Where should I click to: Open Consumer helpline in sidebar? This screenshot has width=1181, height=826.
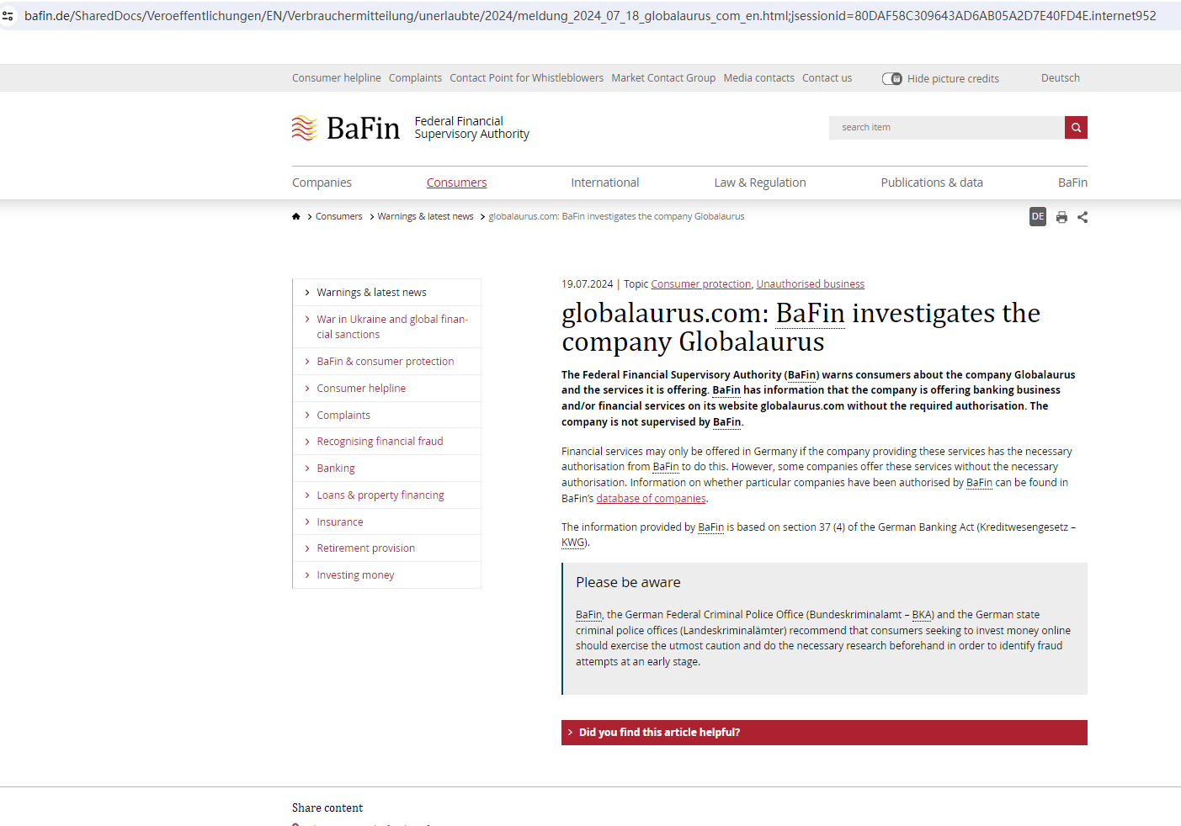[x=361, y=389]
